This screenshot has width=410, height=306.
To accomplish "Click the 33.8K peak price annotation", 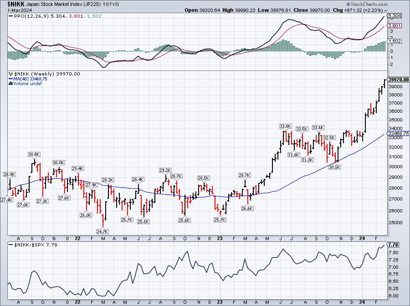I will click(285, 126).
